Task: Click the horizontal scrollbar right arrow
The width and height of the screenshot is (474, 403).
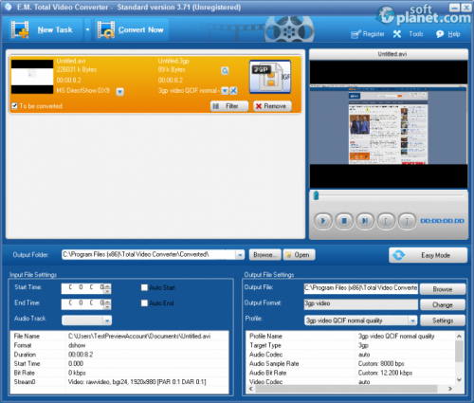Action: (x=450, y=389)
